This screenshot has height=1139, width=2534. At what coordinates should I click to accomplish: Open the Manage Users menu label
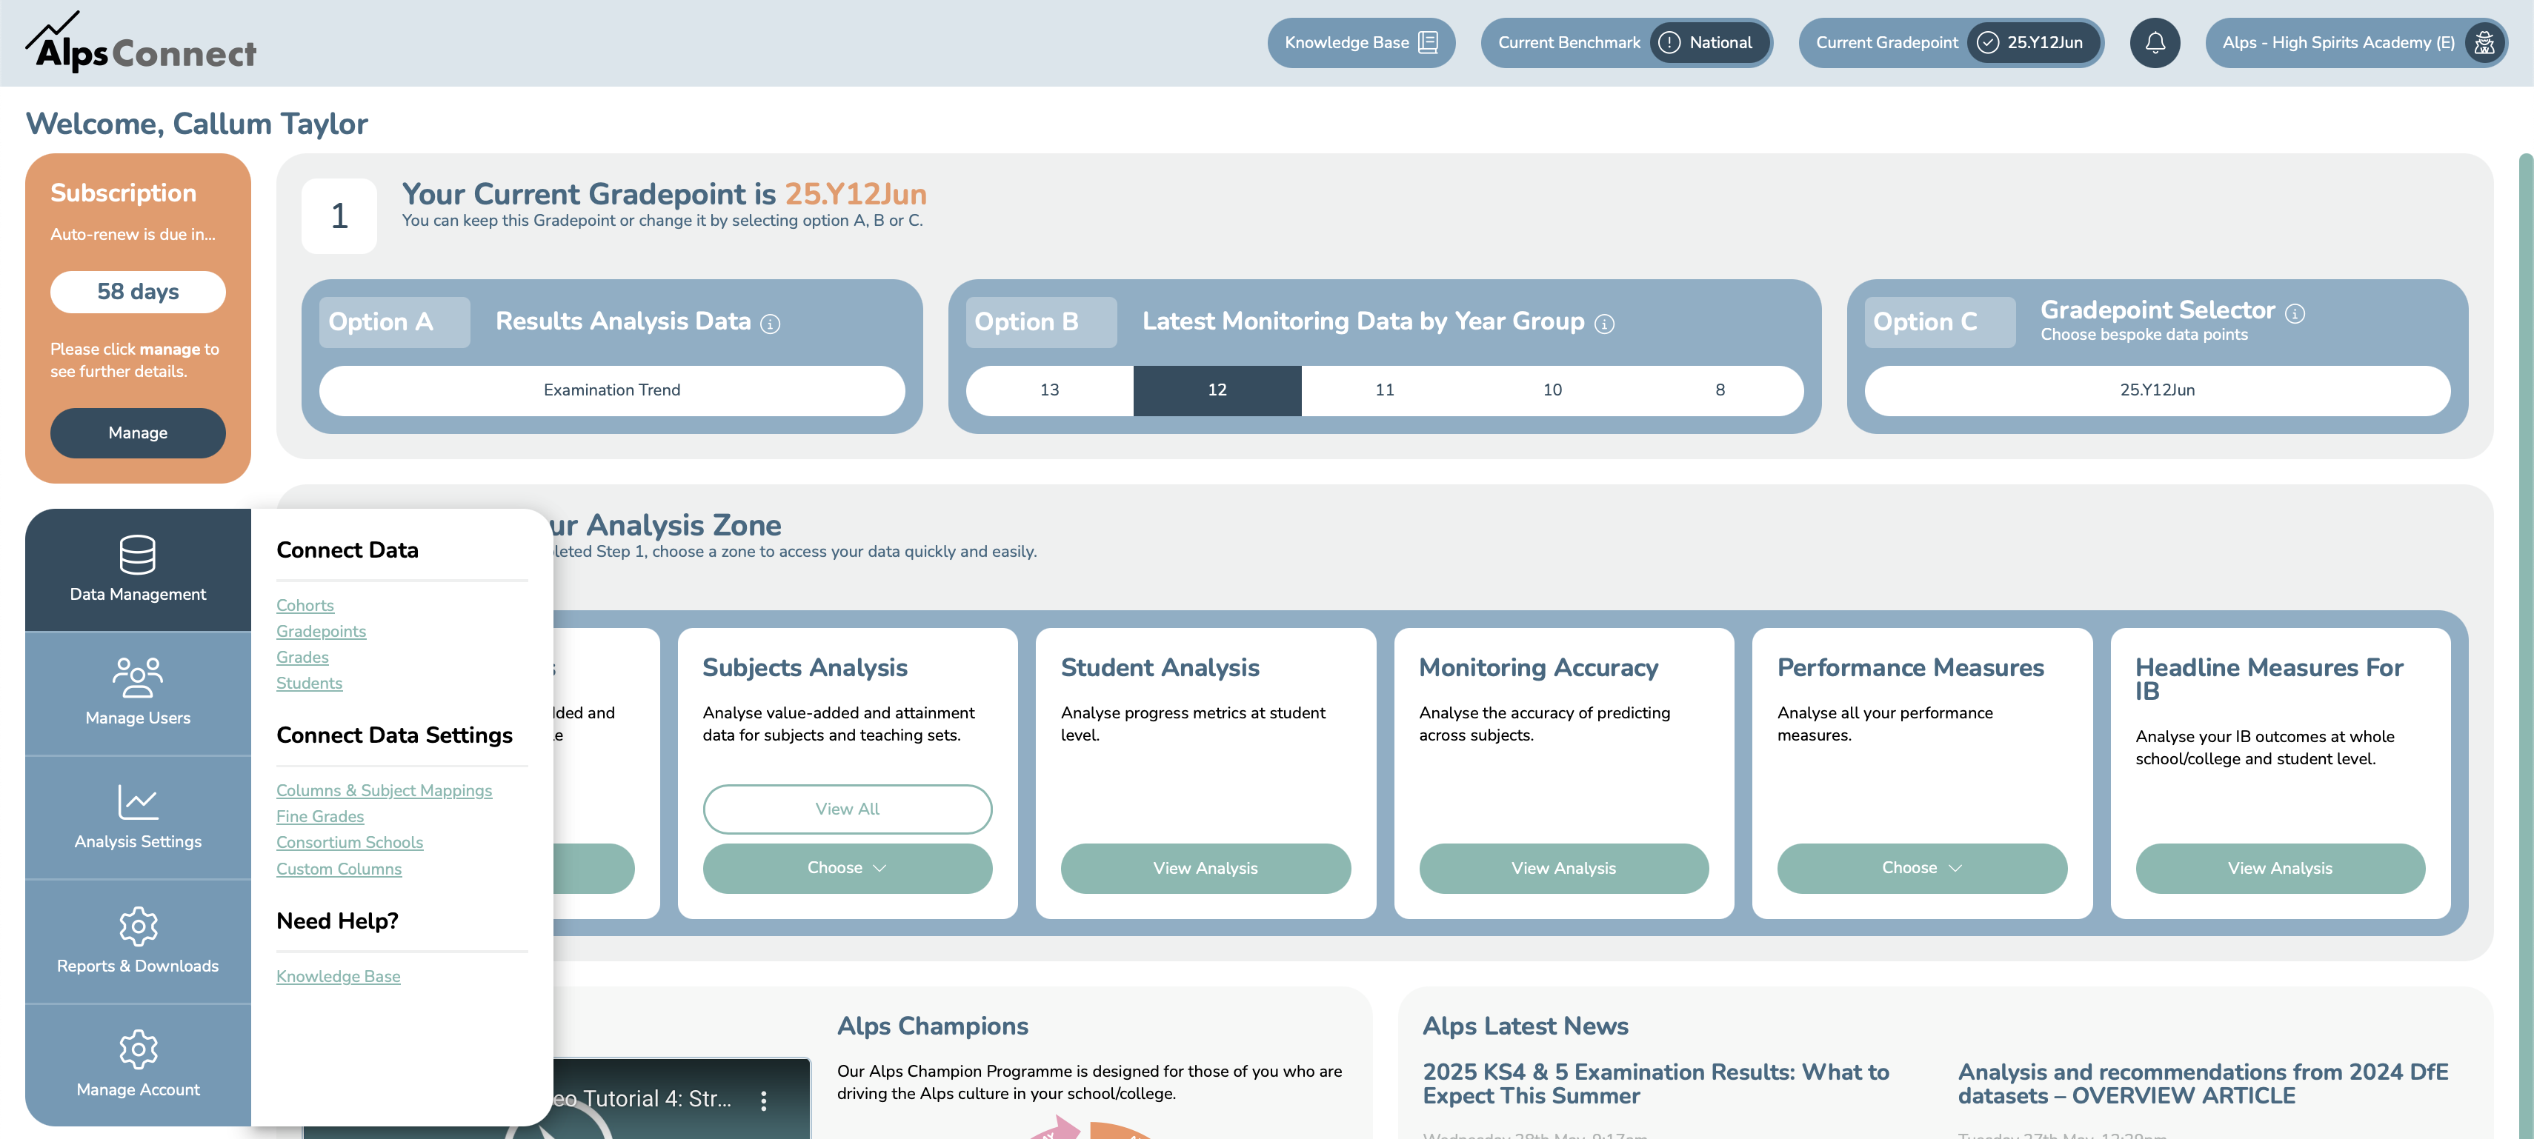138,718
